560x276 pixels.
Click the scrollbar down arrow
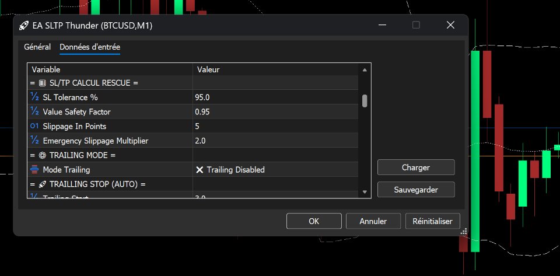click(365, 192)
